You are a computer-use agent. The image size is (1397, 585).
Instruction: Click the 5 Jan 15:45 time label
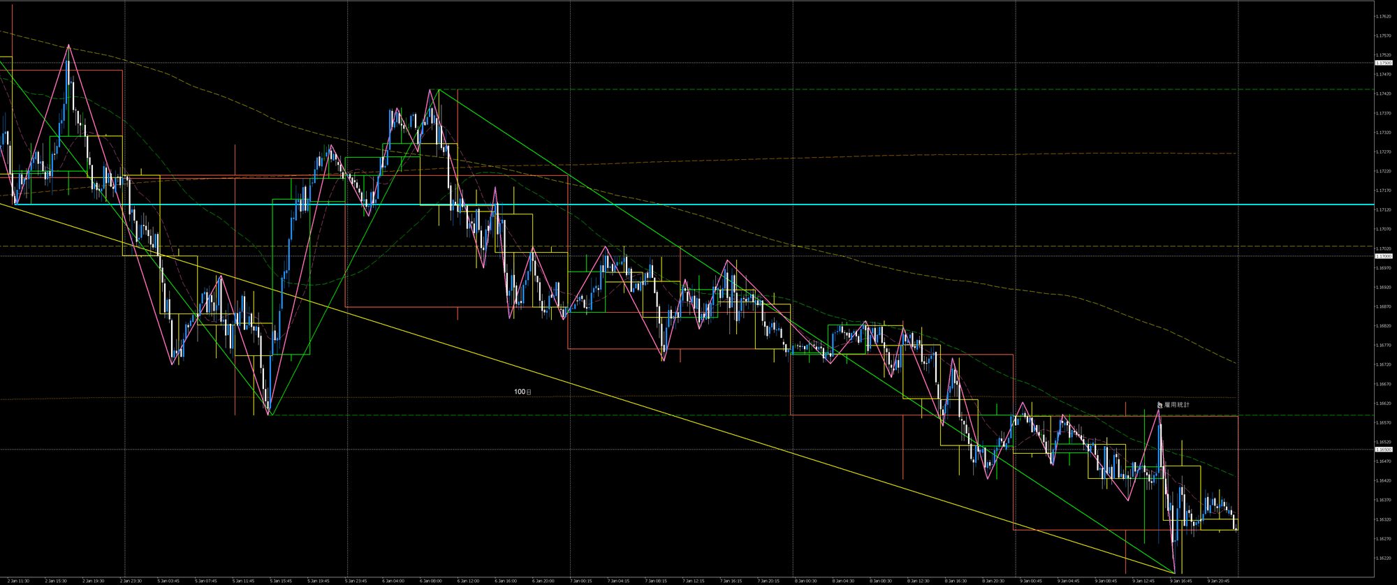pos(281,580)
